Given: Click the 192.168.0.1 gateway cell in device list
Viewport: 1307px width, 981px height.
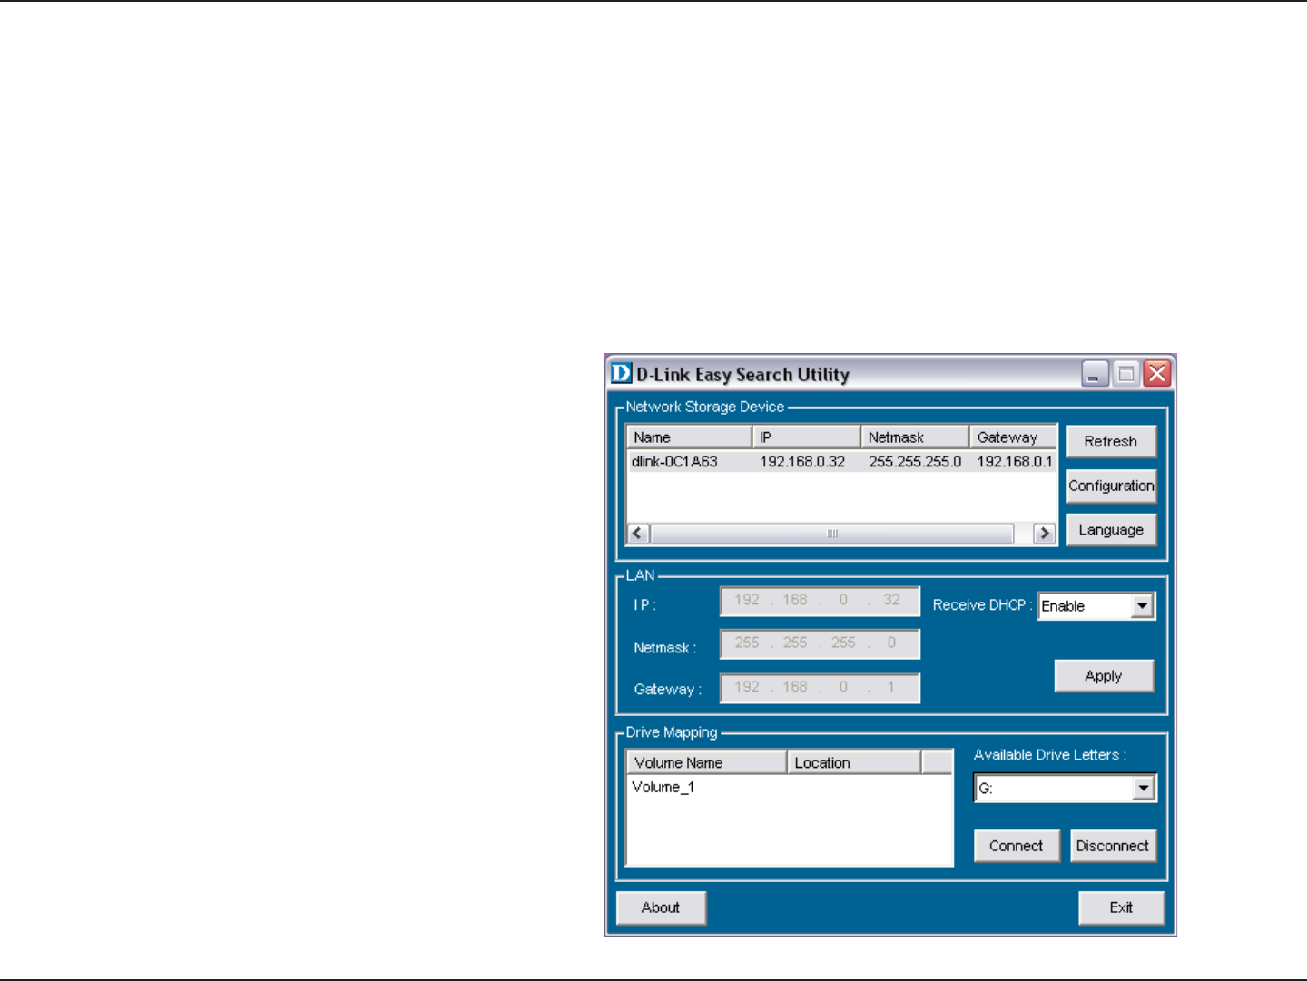Looking at the screenshot, I should coord(1015,462).
